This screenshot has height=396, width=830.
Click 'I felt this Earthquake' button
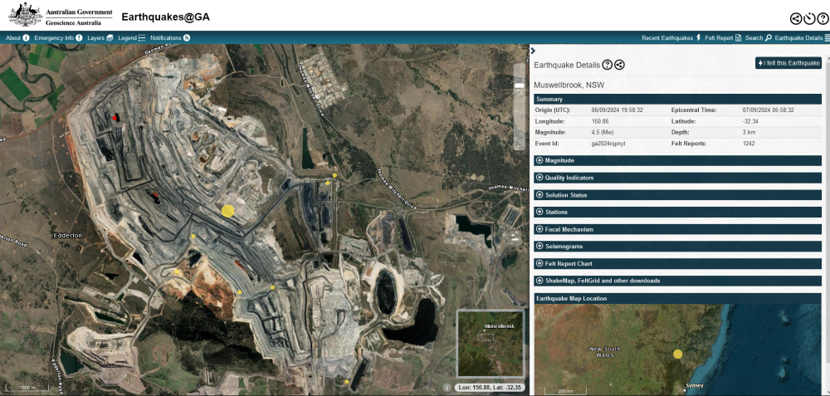tap(788, 63)
